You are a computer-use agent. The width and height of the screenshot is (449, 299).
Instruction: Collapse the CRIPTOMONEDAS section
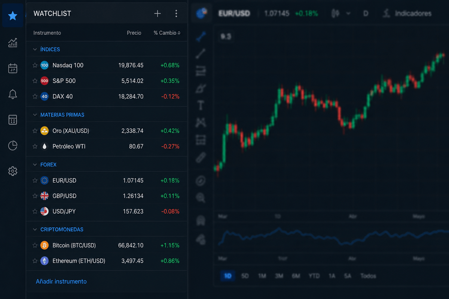(x=35, y=229)
